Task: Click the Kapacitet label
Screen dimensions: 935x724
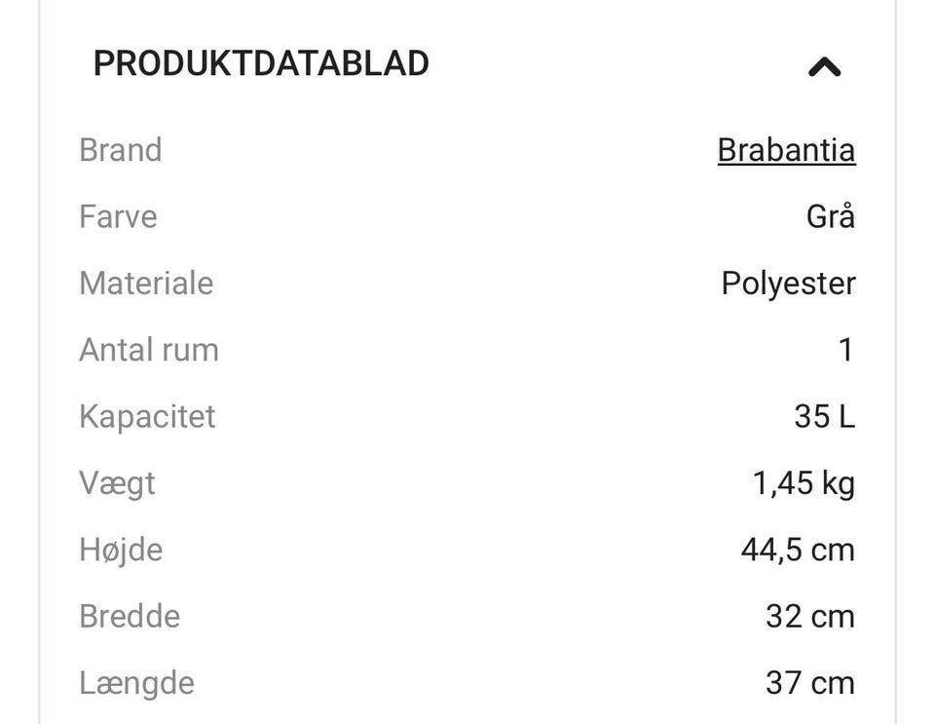Action: 147,416
